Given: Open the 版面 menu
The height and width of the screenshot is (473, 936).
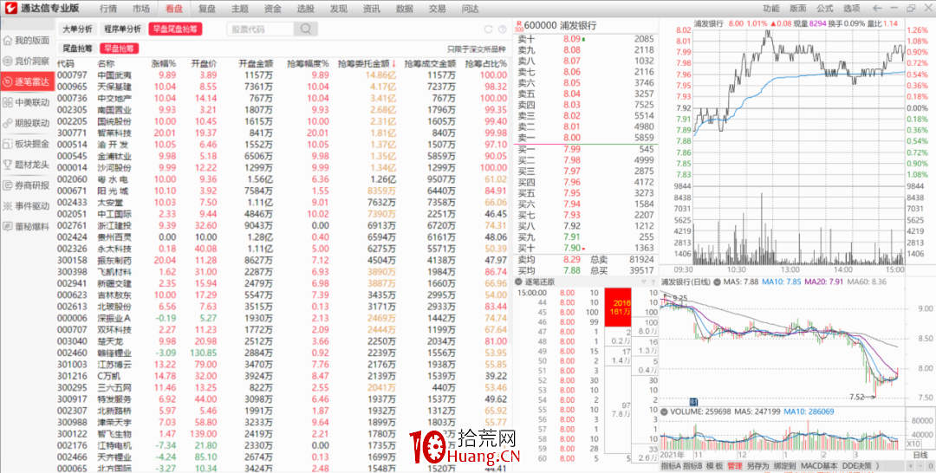Looking at the screenshot, I should [797, 9].
